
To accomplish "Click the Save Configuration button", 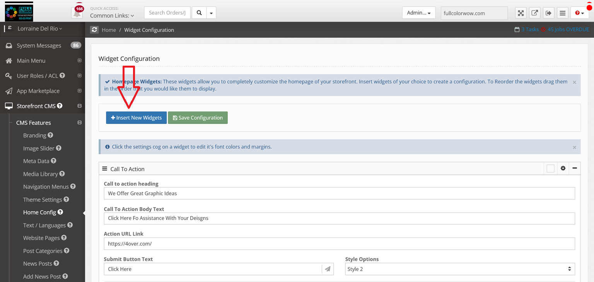I will coord(198,118).
